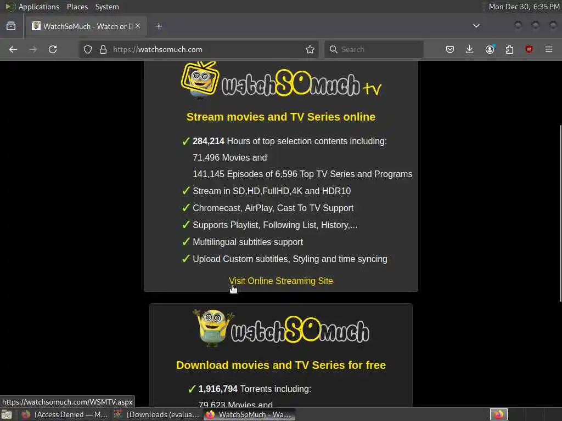Viewport: 562px width, 421px height.
Task: Click the clock showing Mon Dec 30
Action: click(x=524, y=7)
